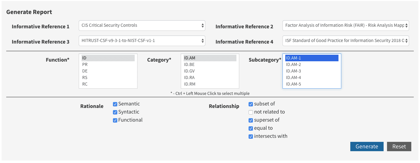Image resolution: width=420 pixels, height=163 pixels.
Task: Toggle the Semantic rationale checkbox
Action: click(115, 104)
